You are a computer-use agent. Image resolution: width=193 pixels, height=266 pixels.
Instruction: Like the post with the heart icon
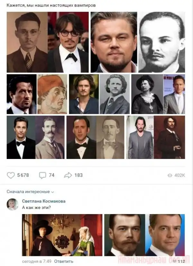(11, 175)
